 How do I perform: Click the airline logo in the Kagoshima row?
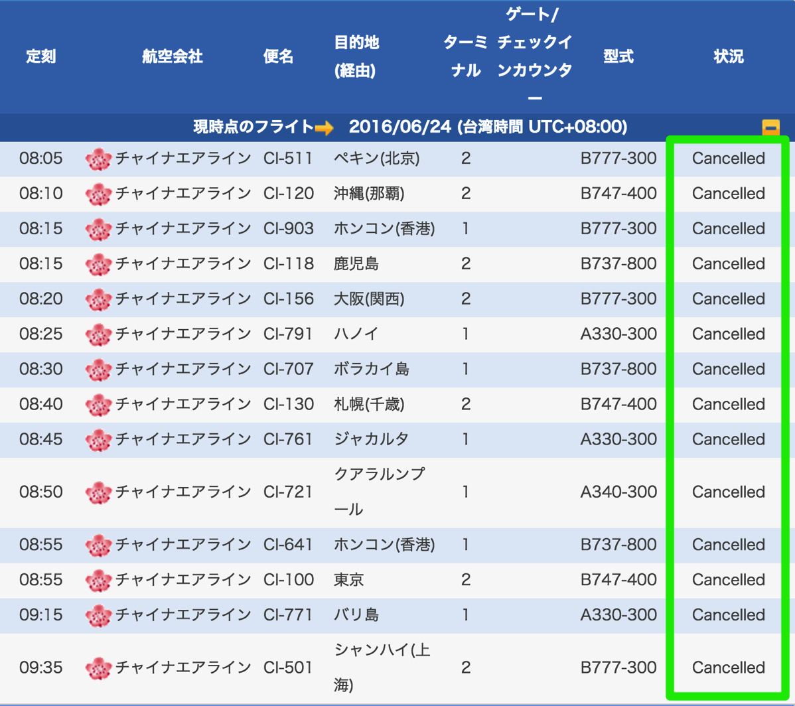pyautogui.click(x=98, y=264)
